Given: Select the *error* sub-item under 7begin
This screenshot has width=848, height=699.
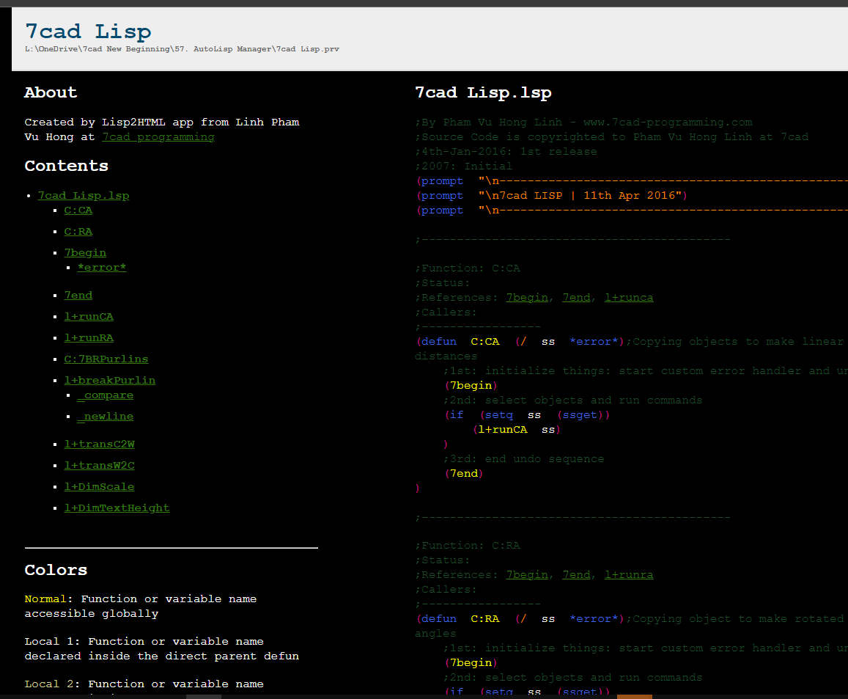Looking at the screenshot, I should pos(102,268).
